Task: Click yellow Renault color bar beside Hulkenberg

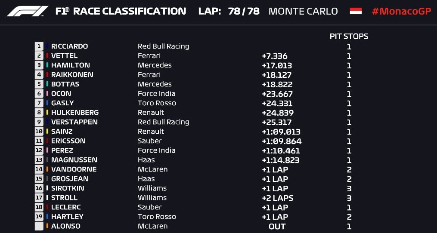Action: coord(47,113)
